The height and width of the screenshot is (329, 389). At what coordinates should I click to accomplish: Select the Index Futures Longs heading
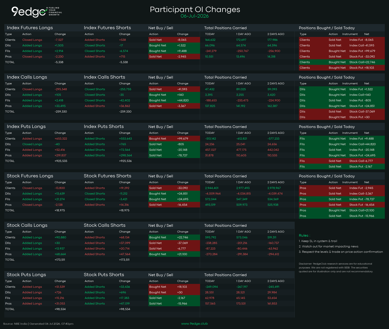point(30,28)
